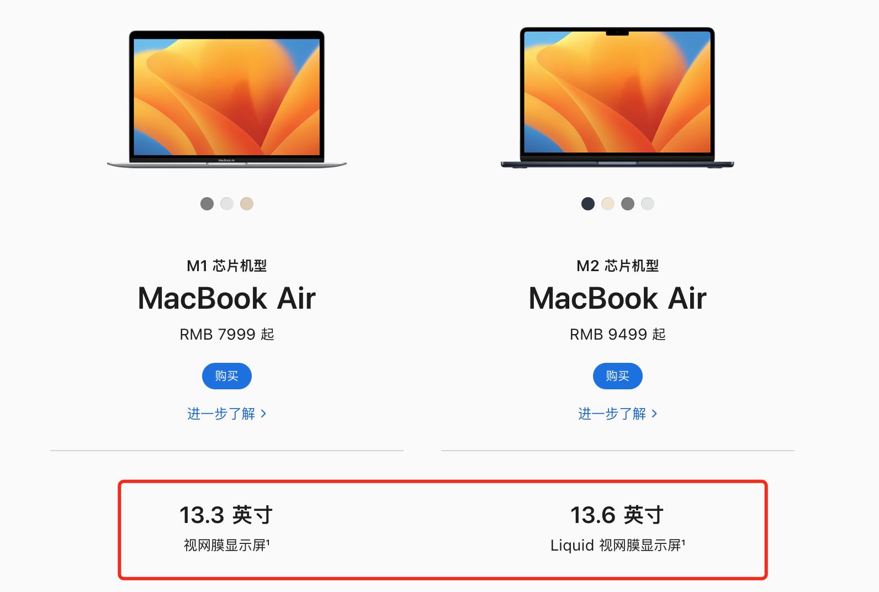The height and width of the screenshot is (592, 879).
Task: Click the MacBook Air heading under M2 芯片机型
Action: (x=618, y=299)
